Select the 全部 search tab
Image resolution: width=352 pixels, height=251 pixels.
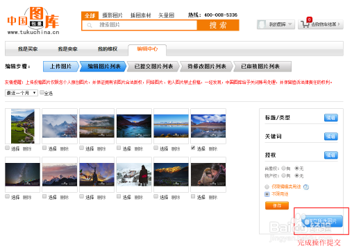[x=90, y=15]
